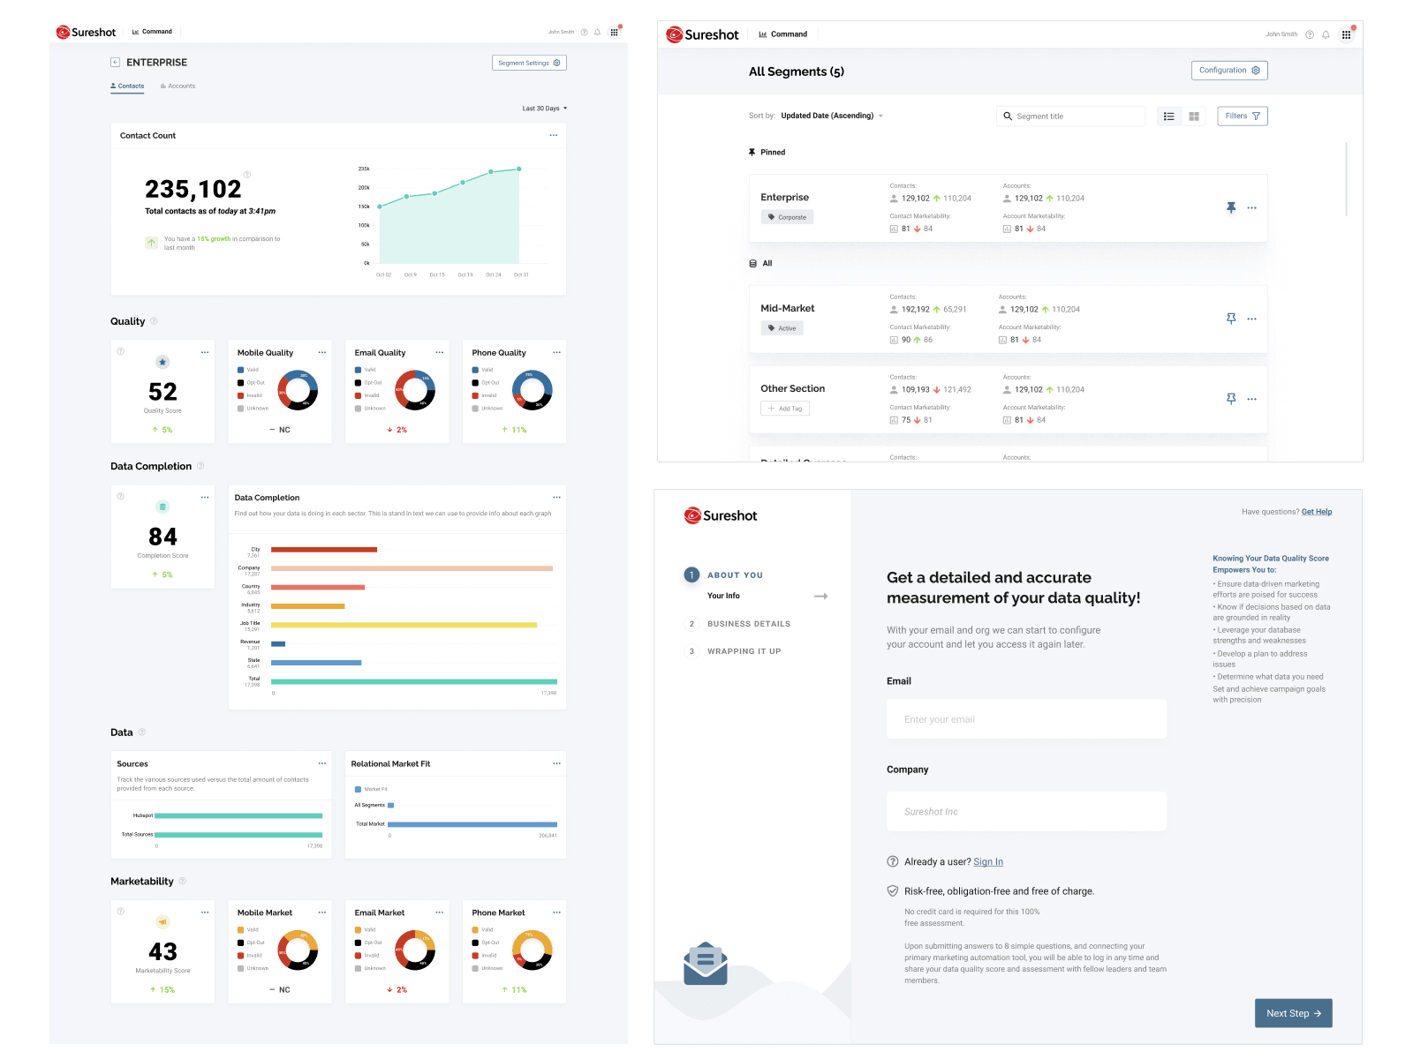Switch to the Accounts tab under ENTERPRISE
Image resolution: width=1413 pixels, height=1059 pixels.
(x=178, y=86)
